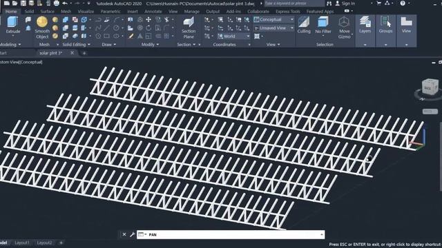Viewport: 442px width, 248px height.
Task: Save the drawing using the Save icon
Action: pyautogui.click(x=23, y=3)
